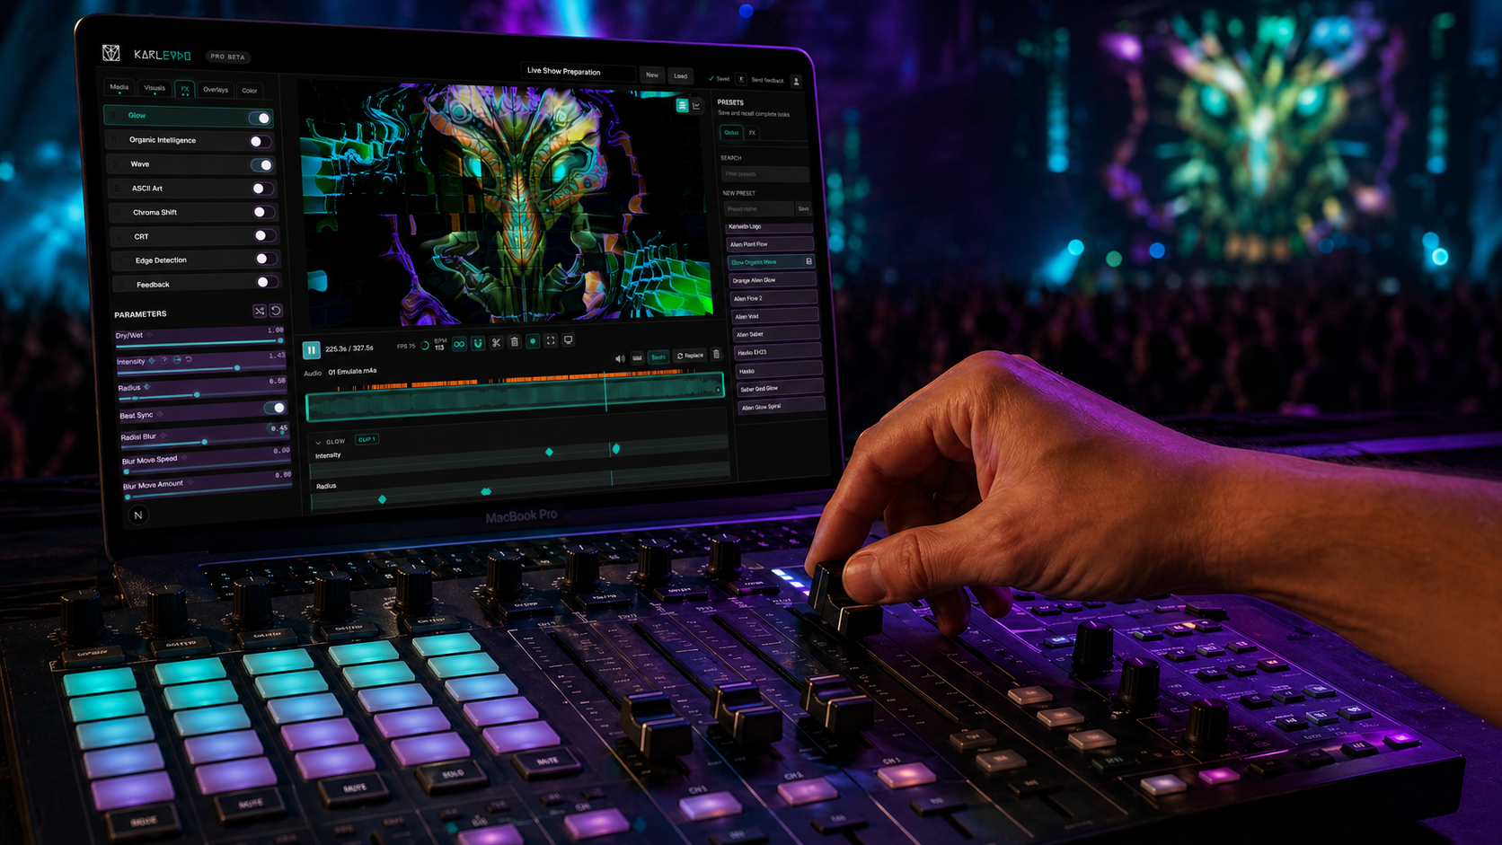Enable the ASCII Art effect
This screenshot has width=1502, height=845.
point(262,189)
